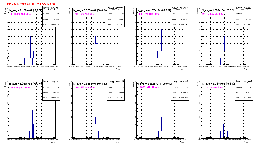Select the magenta 40± 4% ND filter label
Image resolution: width=257 pixels, height=147 pixels.
tap(85, 88)
